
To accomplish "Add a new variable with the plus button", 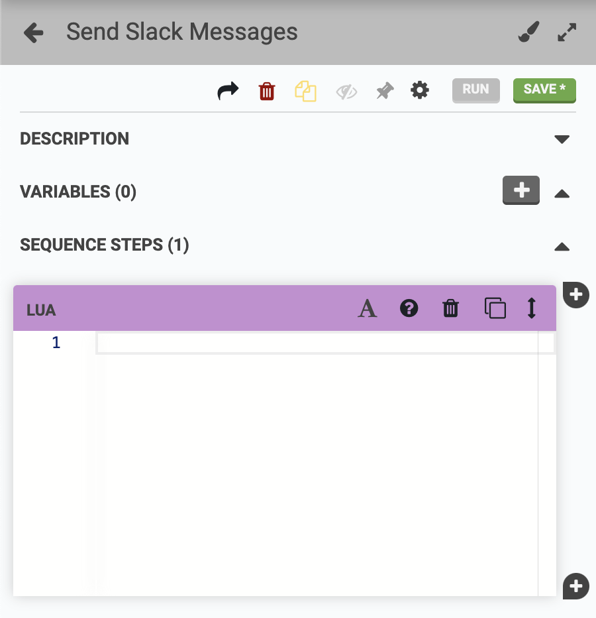I will pyautogui.click(x=521, y=190).
